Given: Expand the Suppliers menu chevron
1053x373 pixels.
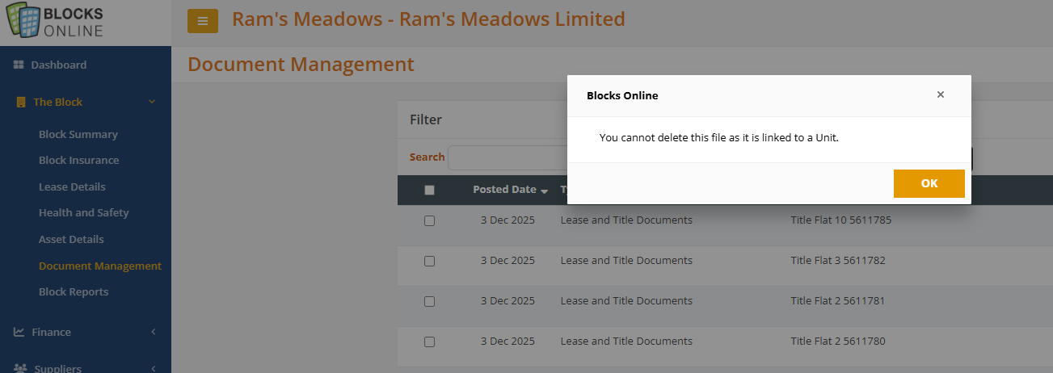Looking at the screenshot, I should click(153, 368).
